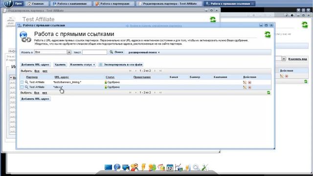This screenshot has height=176, width=313.
Task: Click the *site.ru* URL text
Action: (x=58, y=87)
